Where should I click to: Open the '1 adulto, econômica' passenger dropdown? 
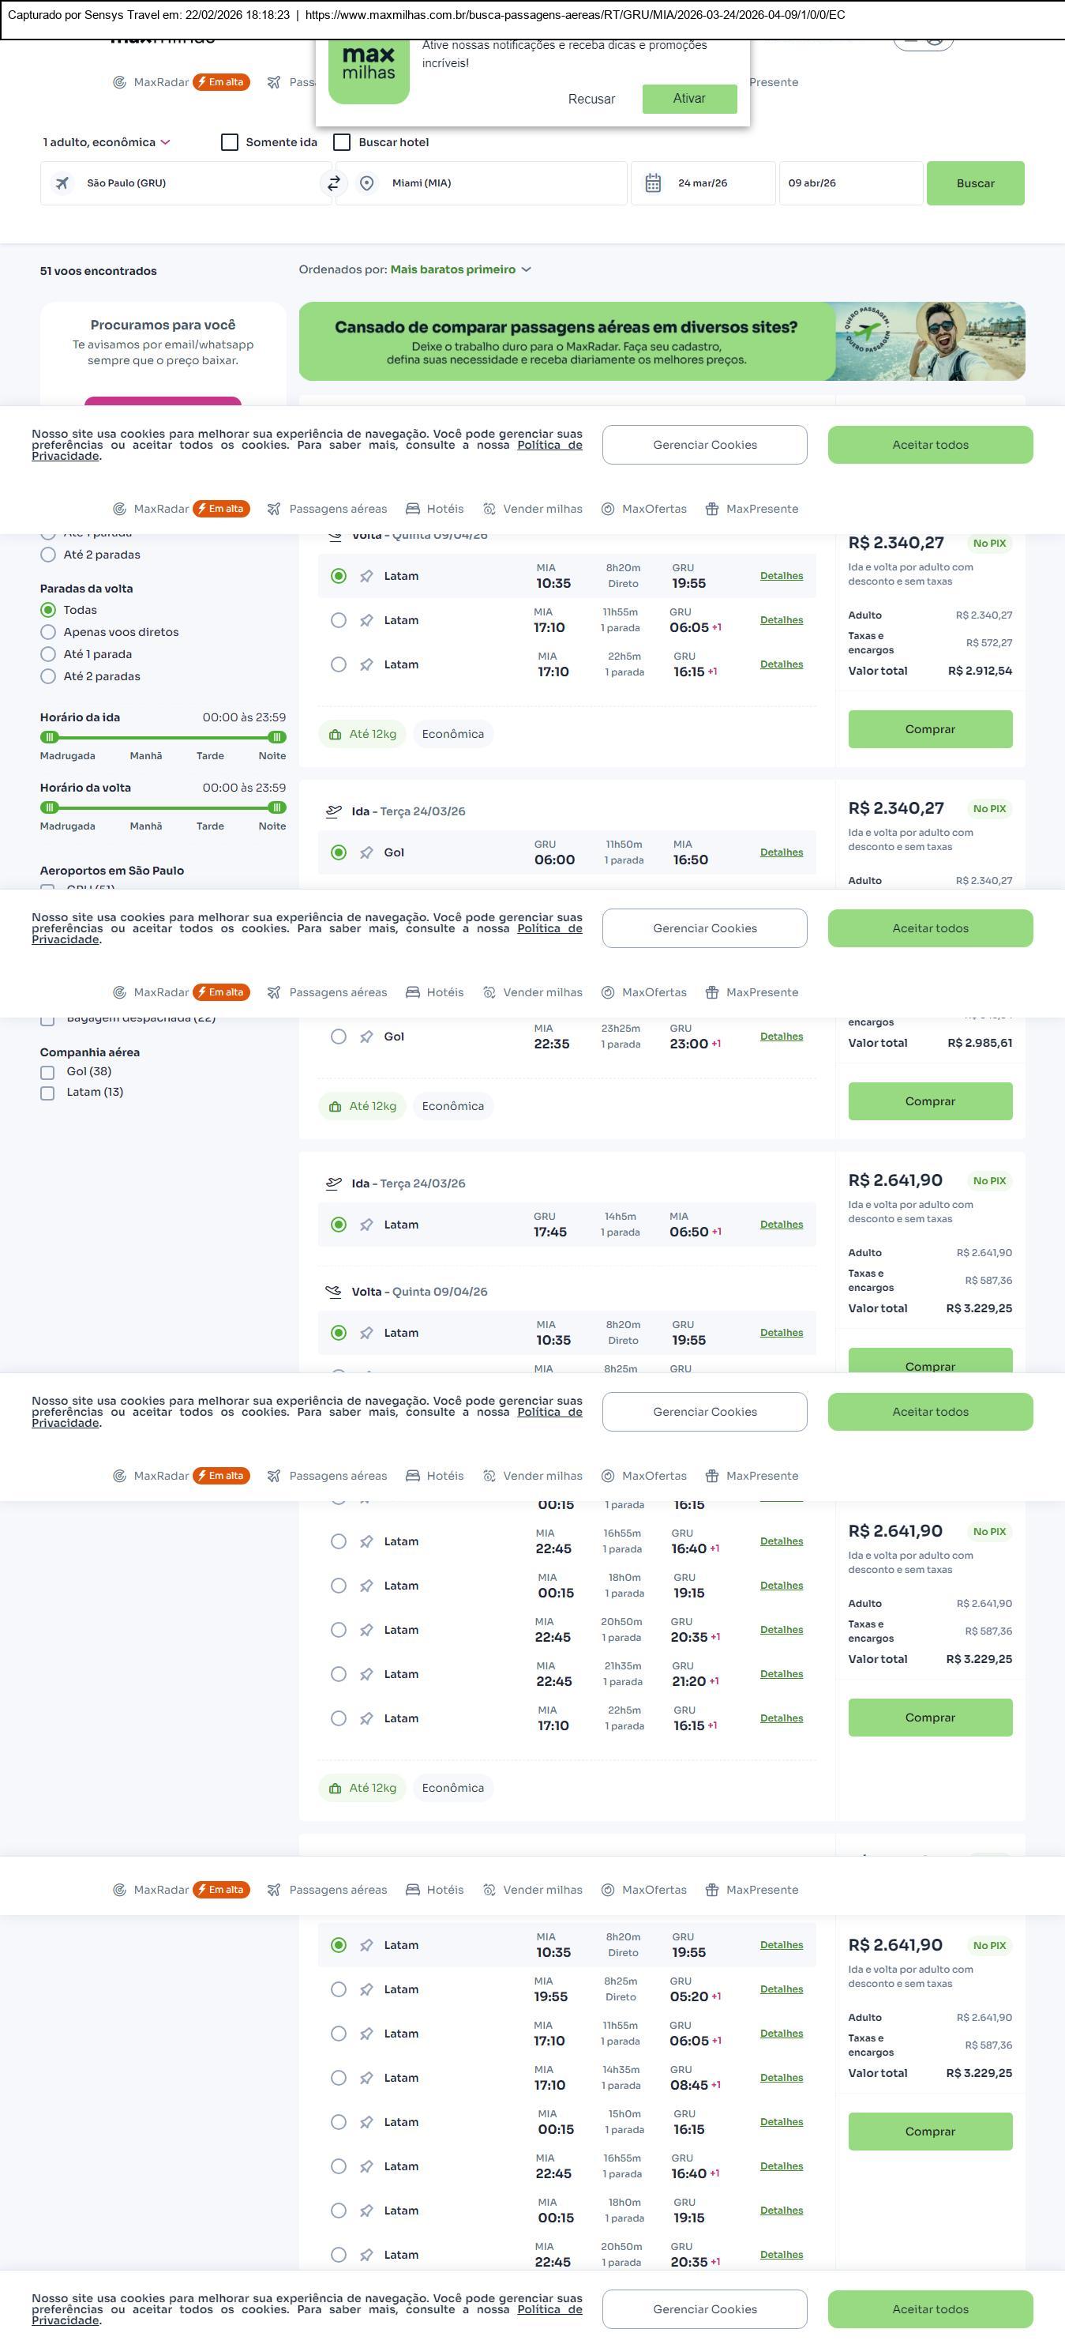(107, 142)
